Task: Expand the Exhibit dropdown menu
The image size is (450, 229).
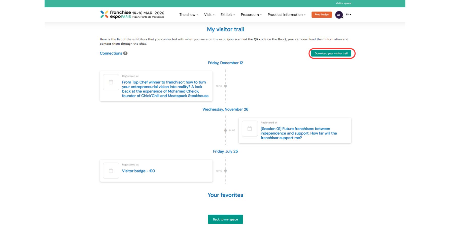Action: [x=227, y=15]
